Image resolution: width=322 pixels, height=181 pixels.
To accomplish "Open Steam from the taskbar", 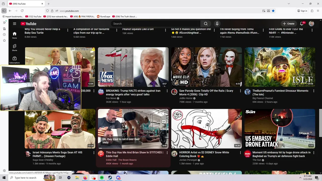I will click(x=110, y=178).
